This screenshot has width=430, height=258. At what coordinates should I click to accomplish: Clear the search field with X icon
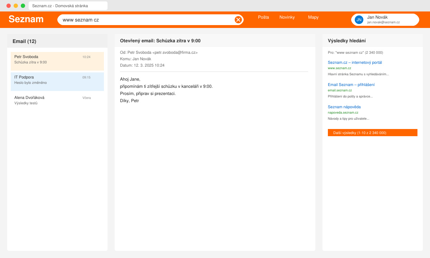point(238,20)
